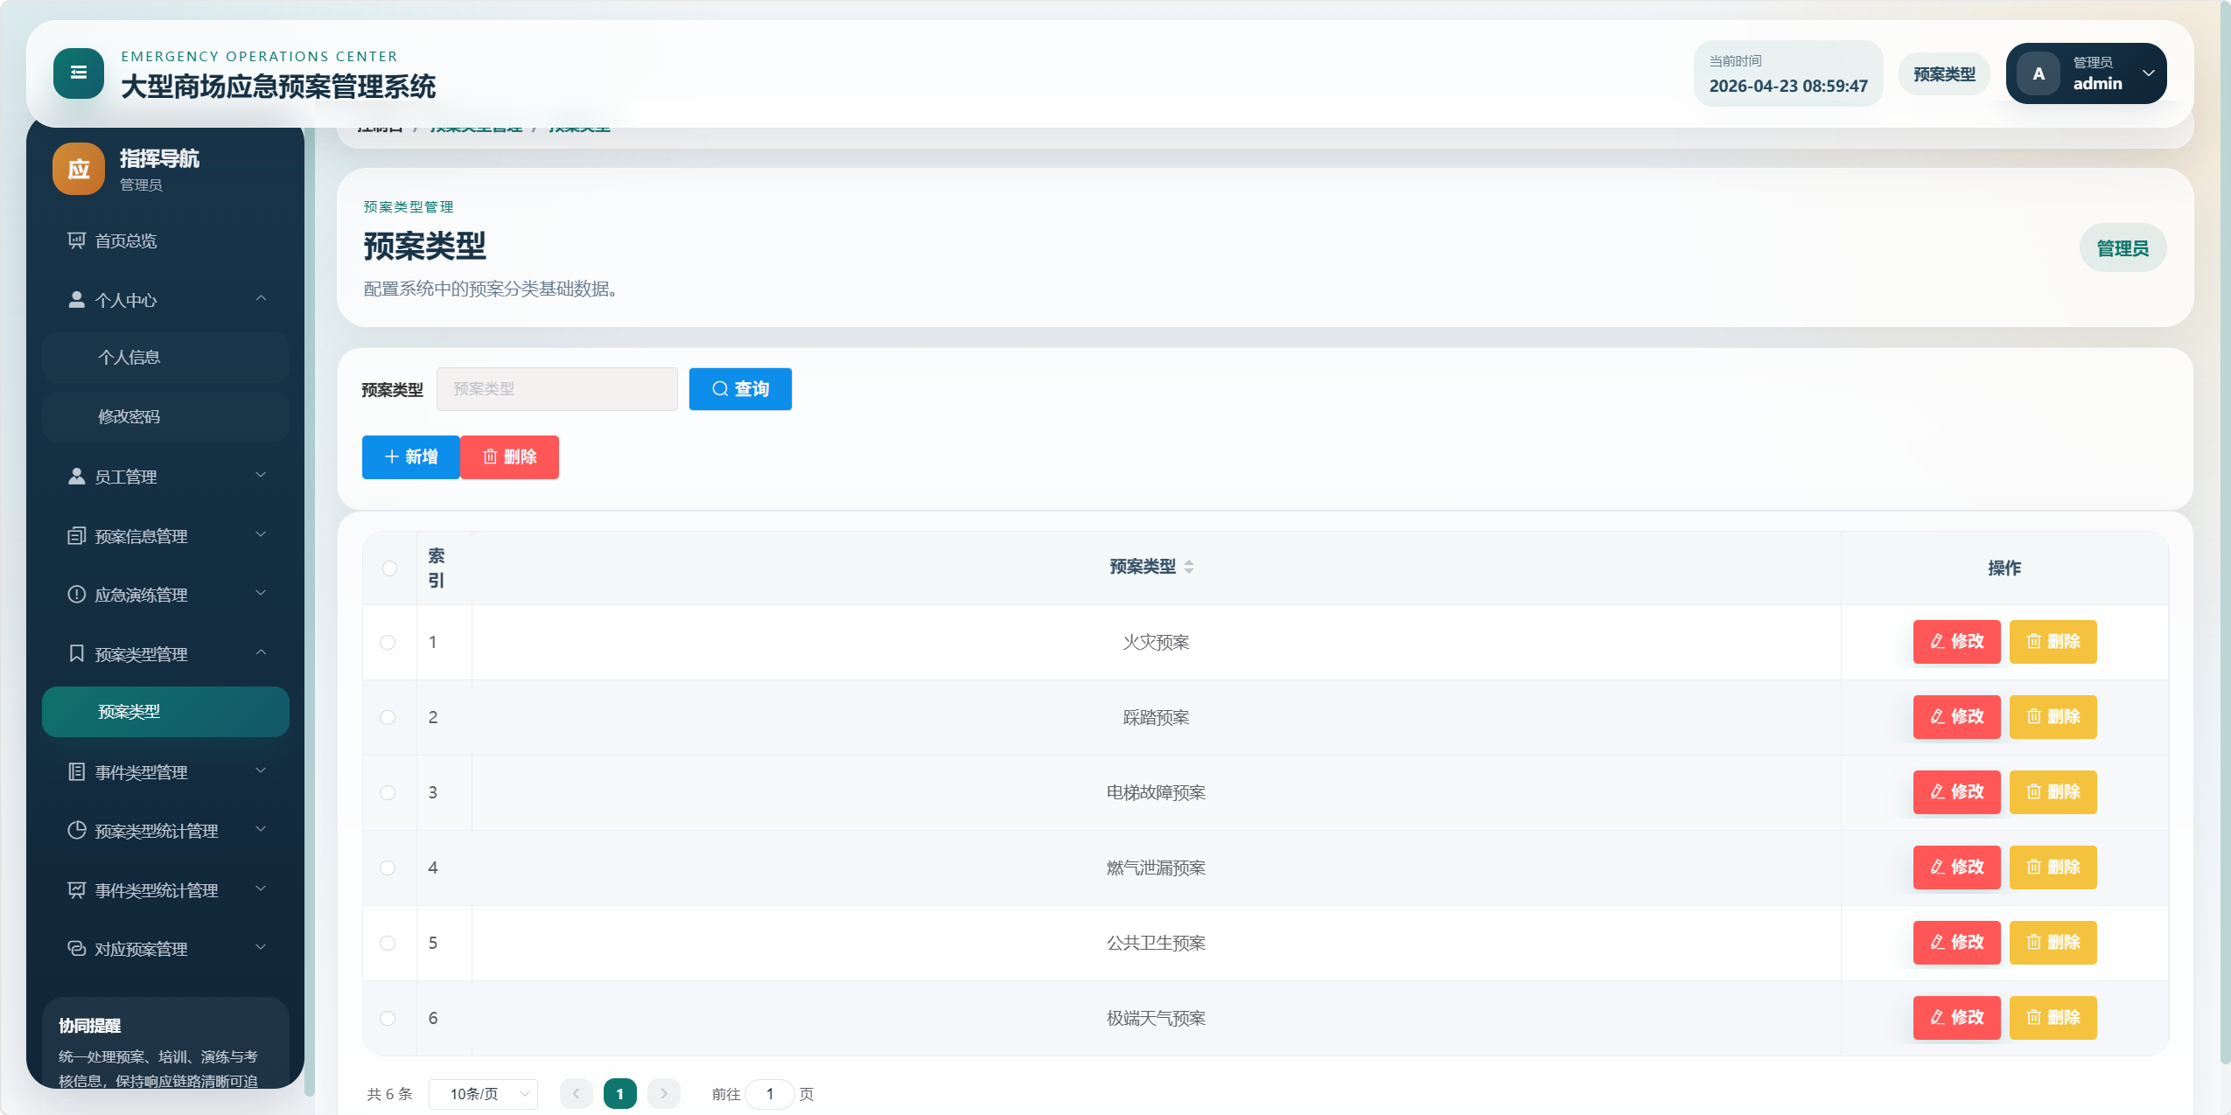Select the checkbox for 火灾预案 row
The height and width of the screenshot is (1115, 2231).
pyautogui.click(x=388, y=643)
